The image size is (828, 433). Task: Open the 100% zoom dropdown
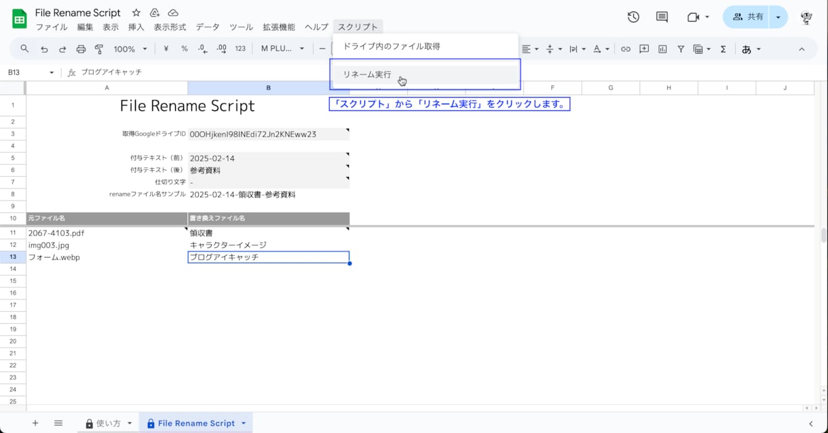pyautogui.click(x=130, y=49)
